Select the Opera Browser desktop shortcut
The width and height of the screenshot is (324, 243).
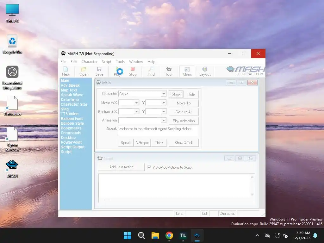(x=12, y=139)
